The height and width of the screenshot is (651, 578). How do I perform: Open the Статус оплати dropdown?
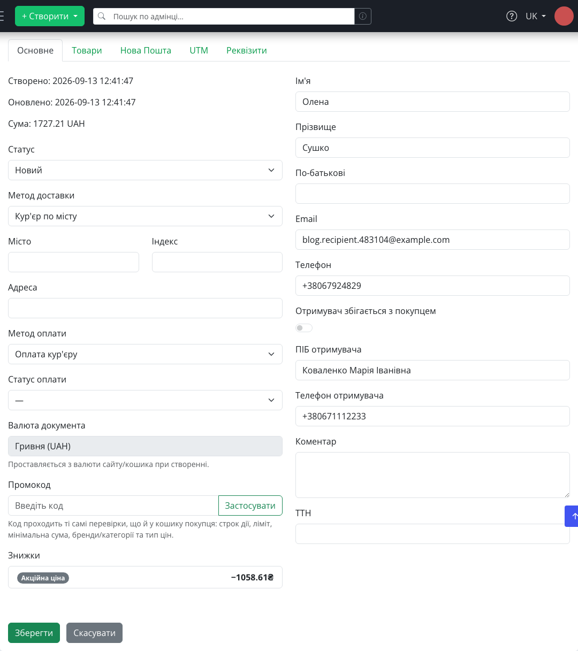click(x=145, y=400)
